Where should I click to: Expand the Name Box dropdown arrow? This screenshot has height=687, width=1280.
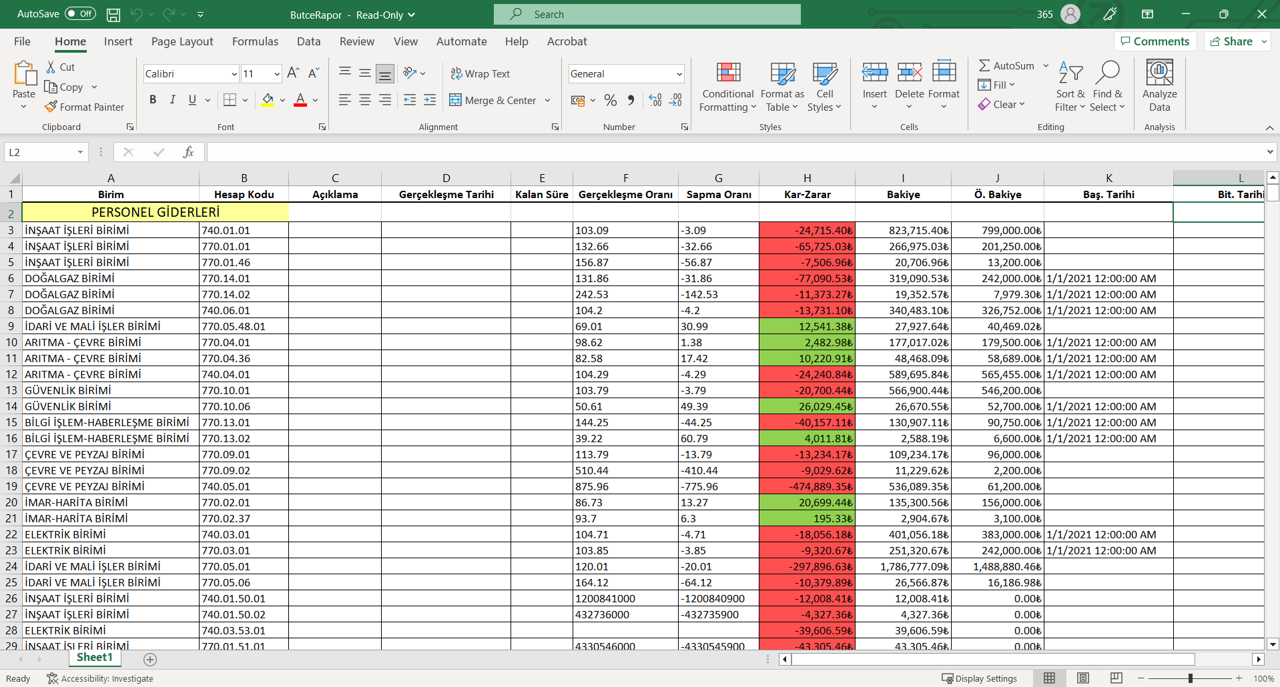pyautogui.click(x=80, y=152)
